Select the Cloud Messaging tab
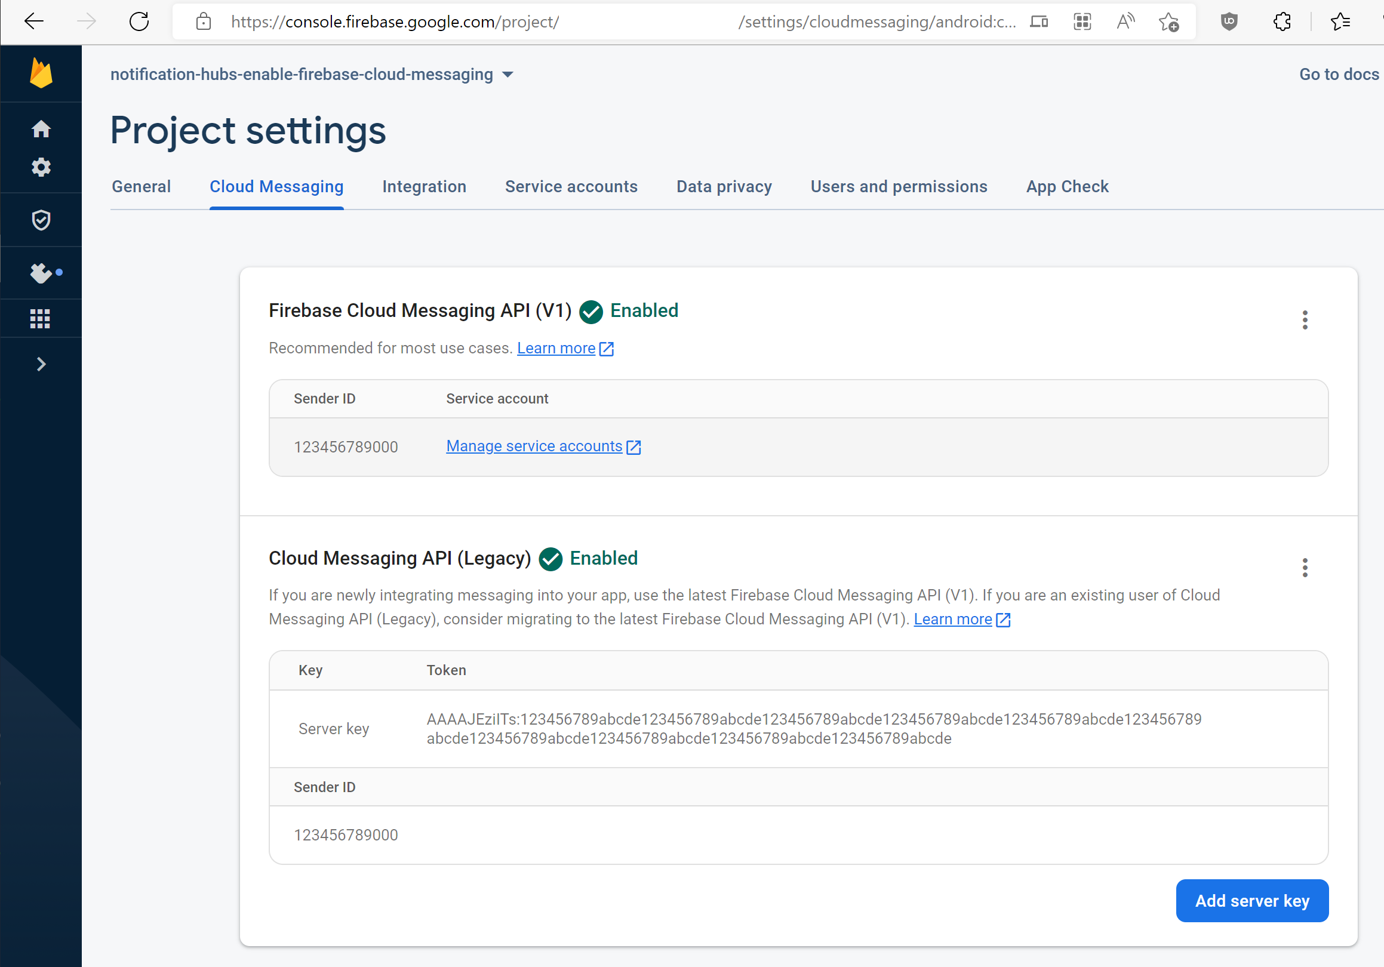 (x=276, y=186)
